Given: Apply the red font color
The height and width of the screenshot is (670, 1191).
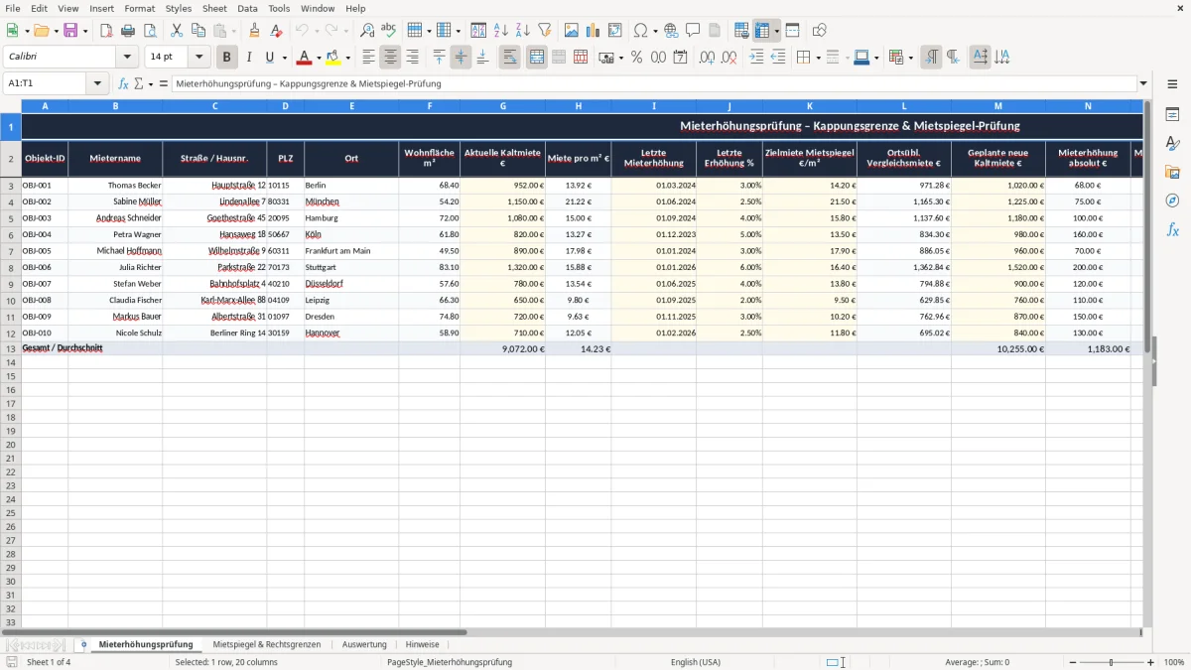Looking at the screenshot, I should (x=305, y=58).
